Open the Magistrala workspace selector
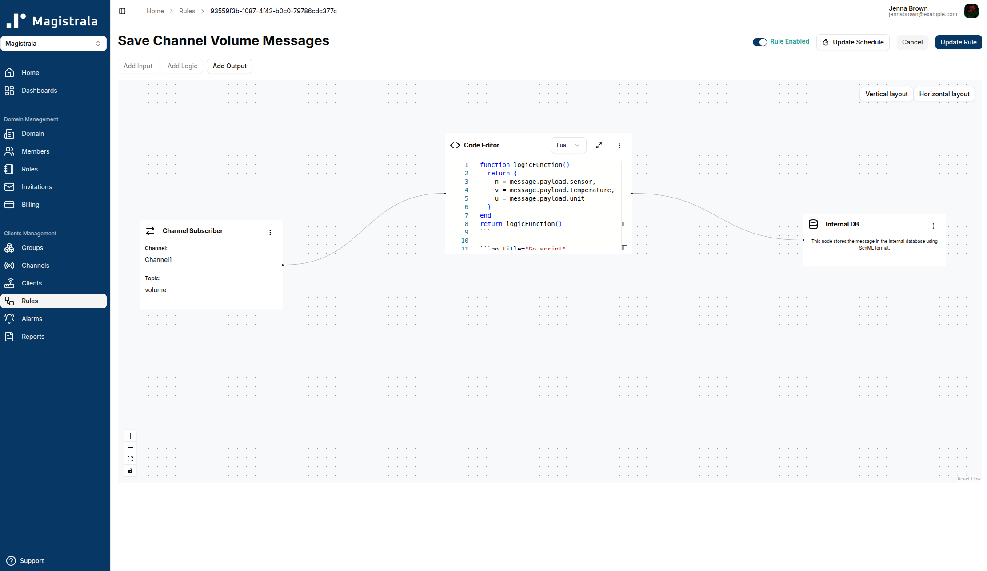This screenshot has width=987, height=571. pos(54,43)
